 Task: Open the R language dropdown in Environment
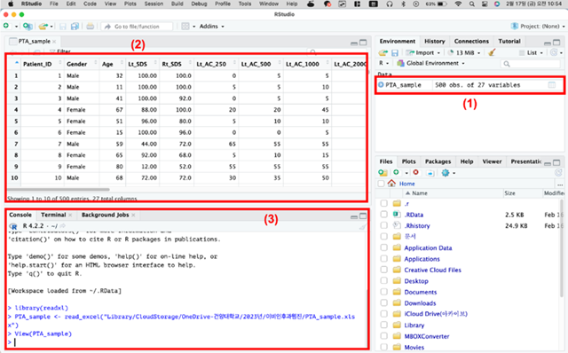pos(384,63)
